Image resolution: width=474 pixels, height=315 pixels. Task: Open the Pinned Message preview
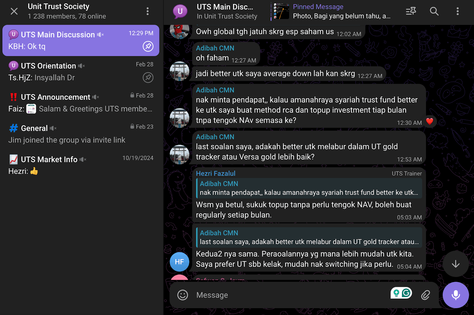coord(332,11)
